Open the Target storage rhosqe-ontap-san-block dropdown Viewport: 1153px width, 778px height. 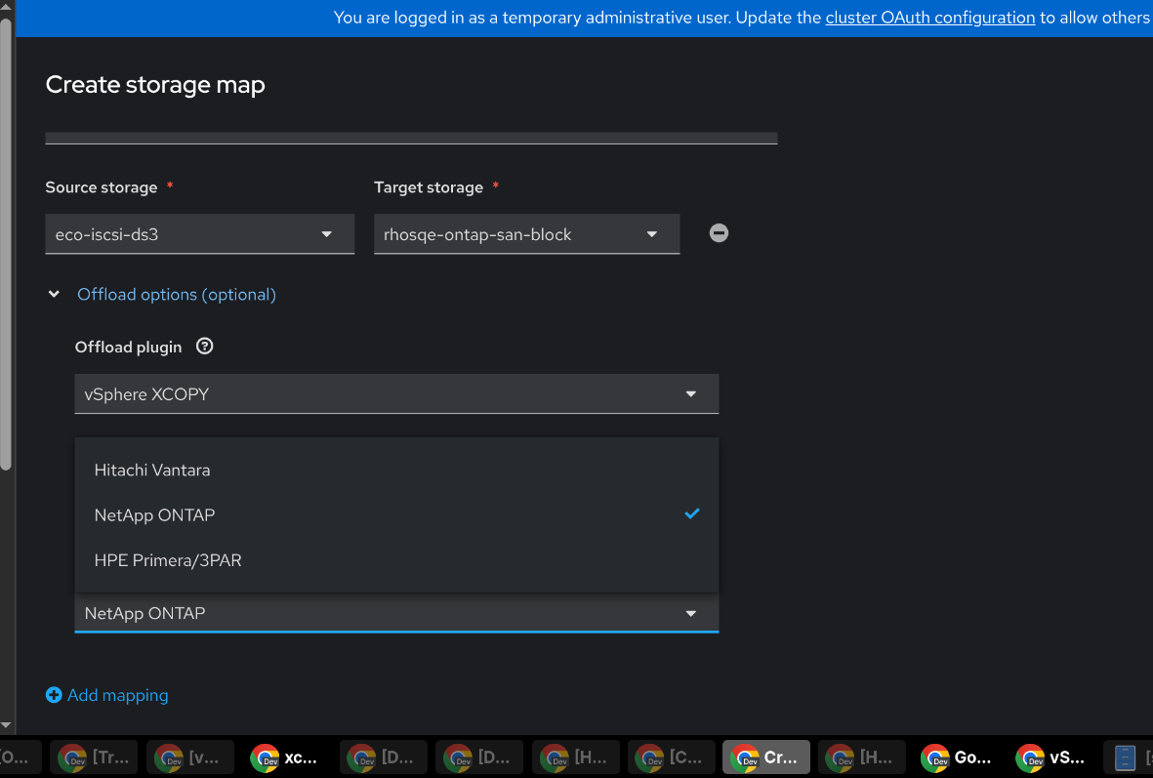tap(526, 234)
